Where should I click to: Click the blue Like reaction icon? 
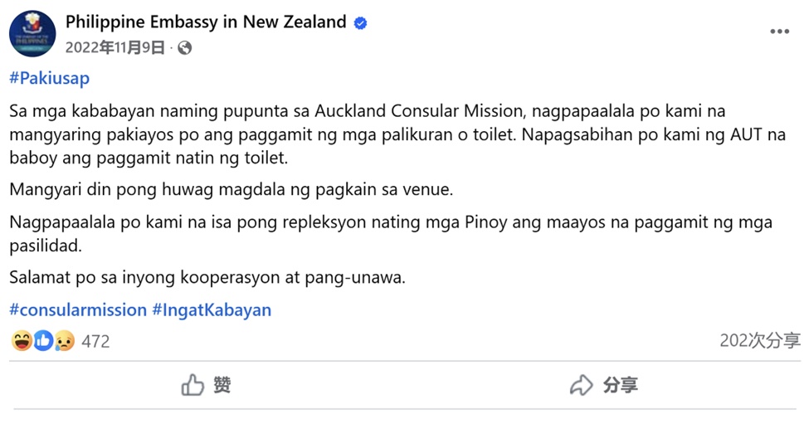43,340
